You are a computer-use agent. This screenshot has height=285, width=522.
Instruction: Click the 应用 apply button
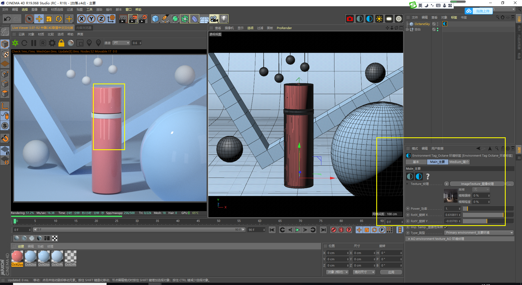(391, 272)
